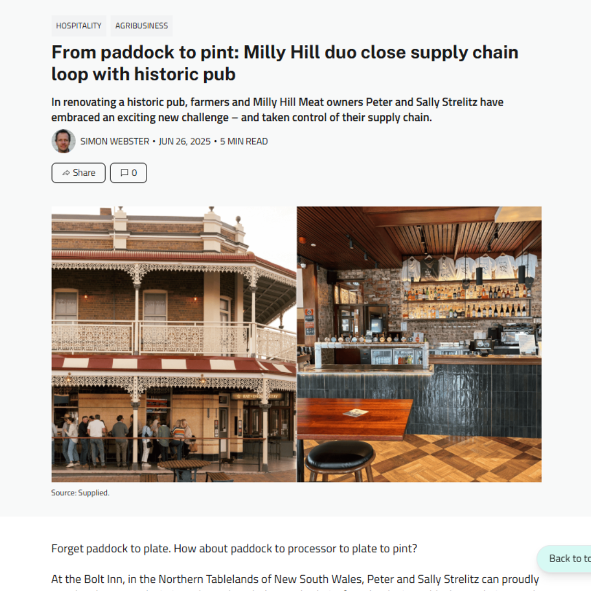
Task: Click the 5 MIN READ label
Action: pos(244,141)
